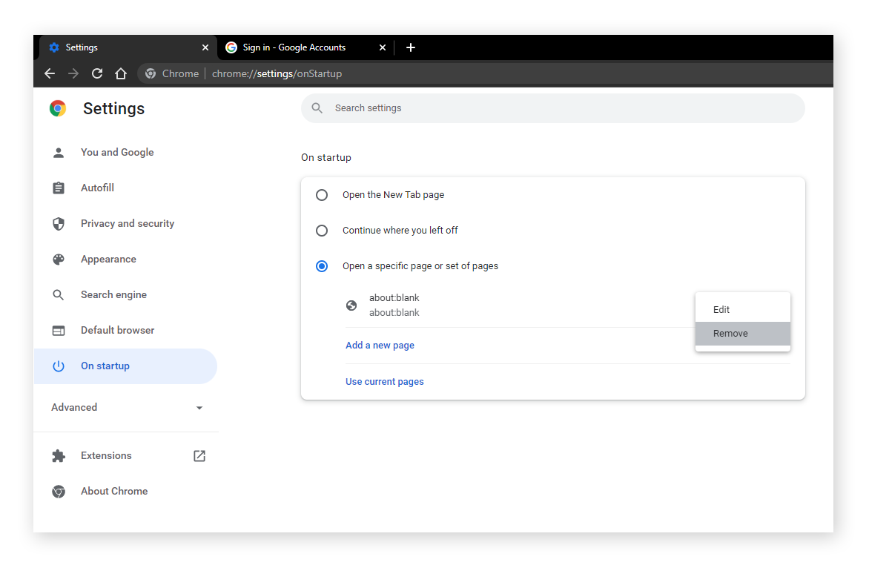Expand the Advanced section arrow
Viewport: 869px width, 568px height.
coord(199,408)
